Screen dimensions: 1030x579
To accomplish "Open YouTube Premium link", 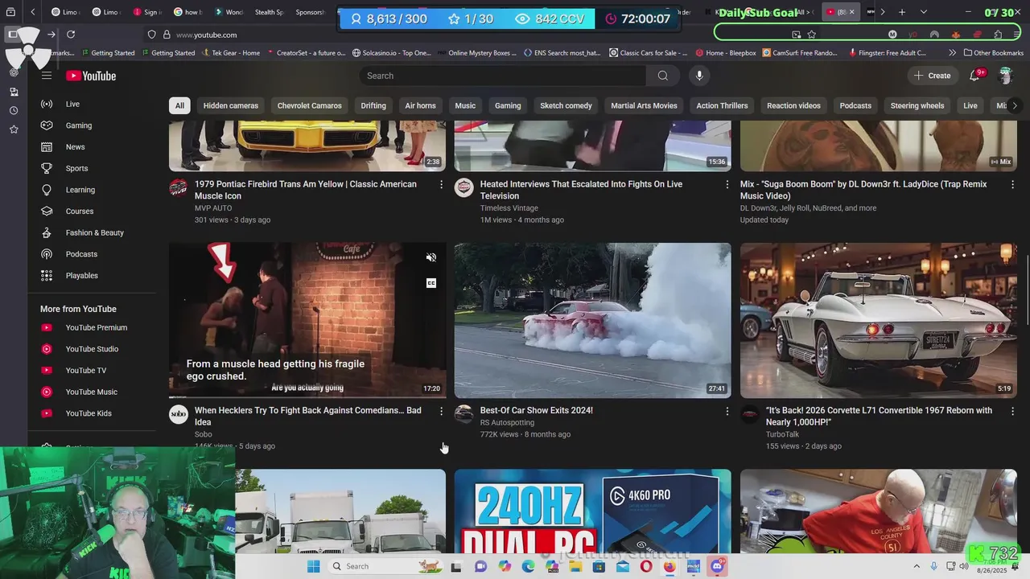I will tap(97, 327).
